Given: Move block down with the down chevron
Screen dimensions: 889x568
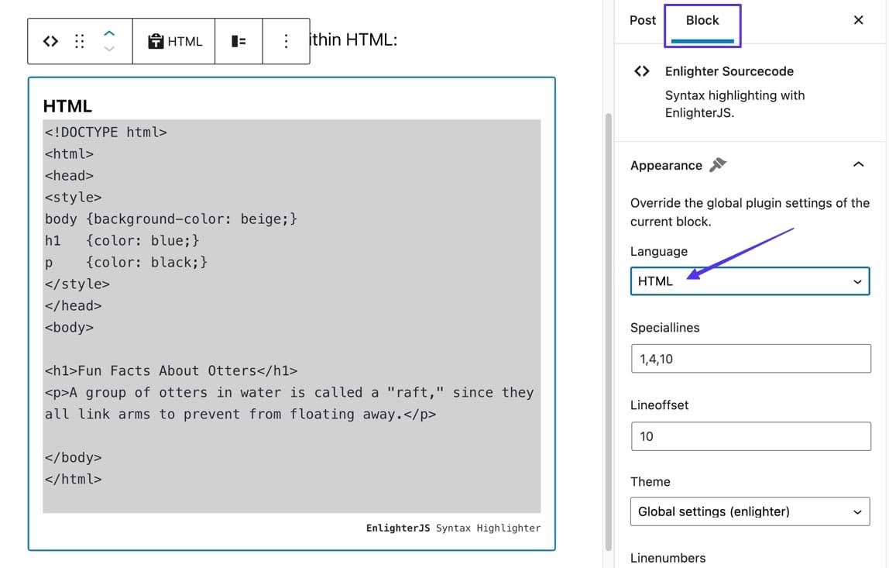Looking at the screenshot, I should [x=109, y=50].
